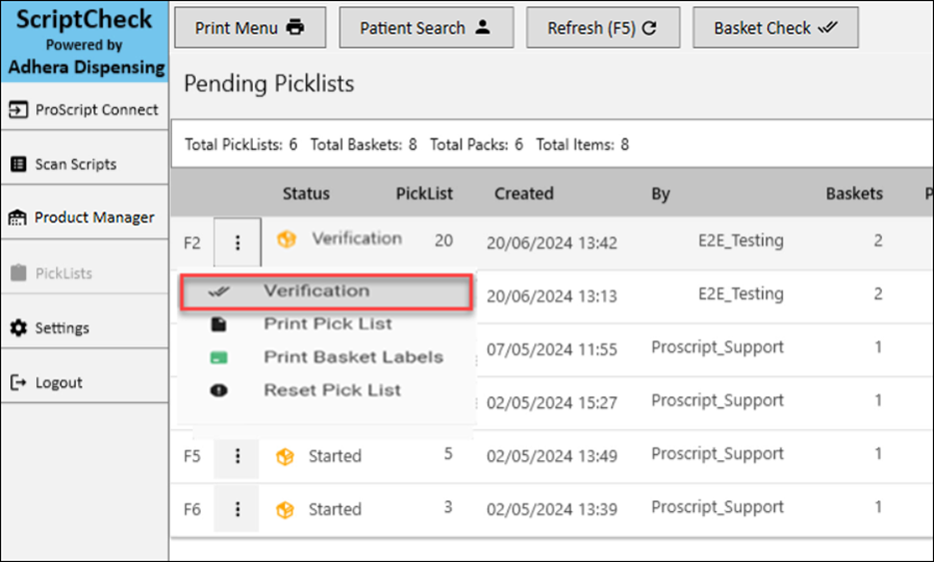
Task: Click Proscript_Support in the 11:55 row
Action: coord(717,347)
